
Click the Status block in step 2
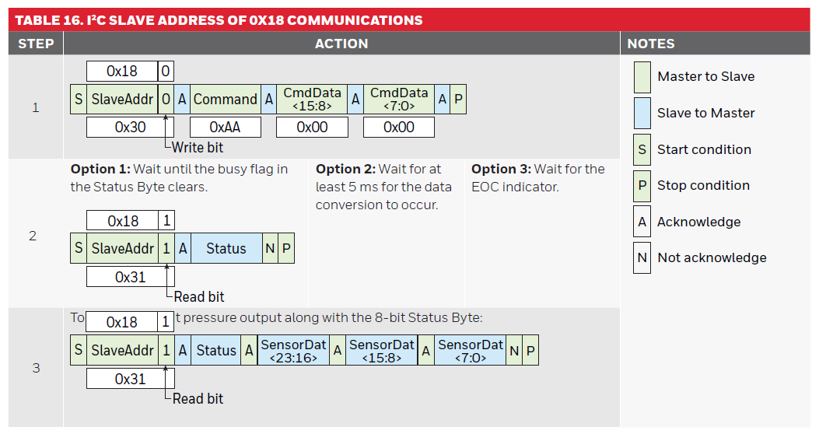coord(226,249)
